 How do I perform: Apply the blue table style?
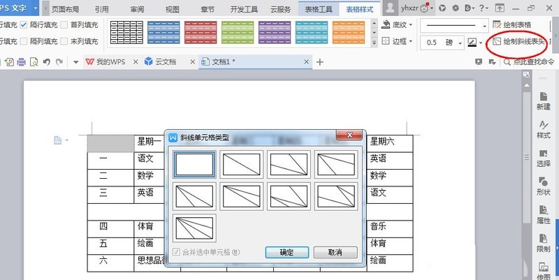(x=164, y=32)
